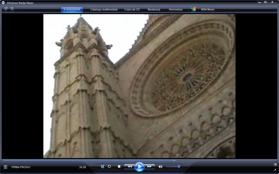Click the video media icon beside PRIMA PROVA1

point(6,167)
